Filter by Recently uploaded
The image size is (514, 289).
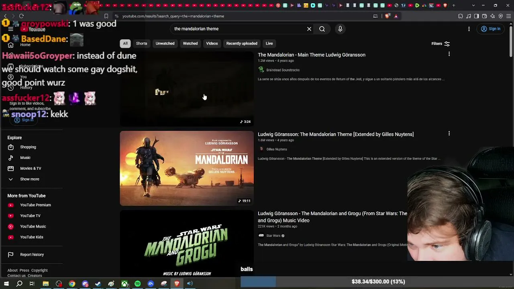point(242,43)
